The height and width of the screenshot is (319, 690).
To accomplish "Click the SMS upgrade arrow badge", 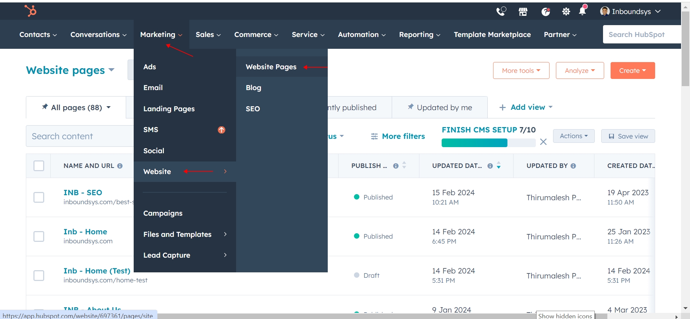I will (221, 130).
